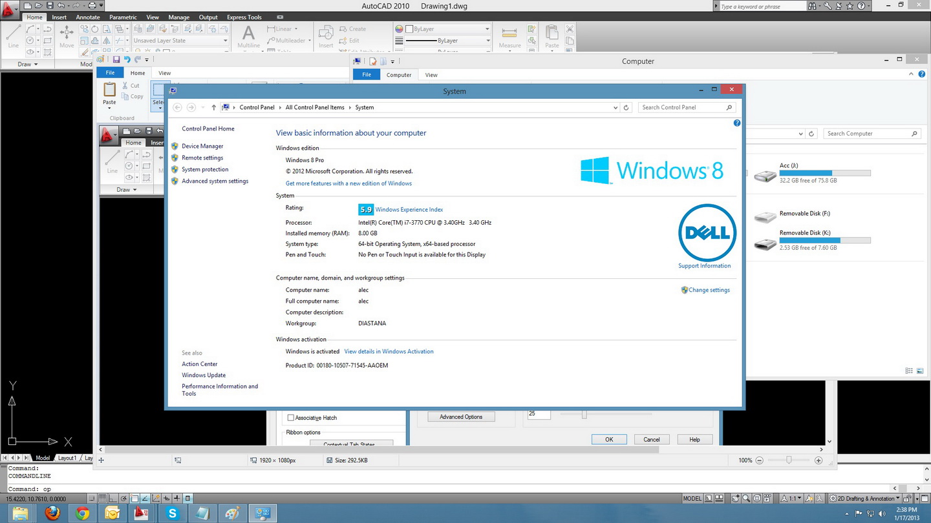Open Device Manager link
Image resolution: width=931 pixels, height=523 pixels.
tap(202, 147)
